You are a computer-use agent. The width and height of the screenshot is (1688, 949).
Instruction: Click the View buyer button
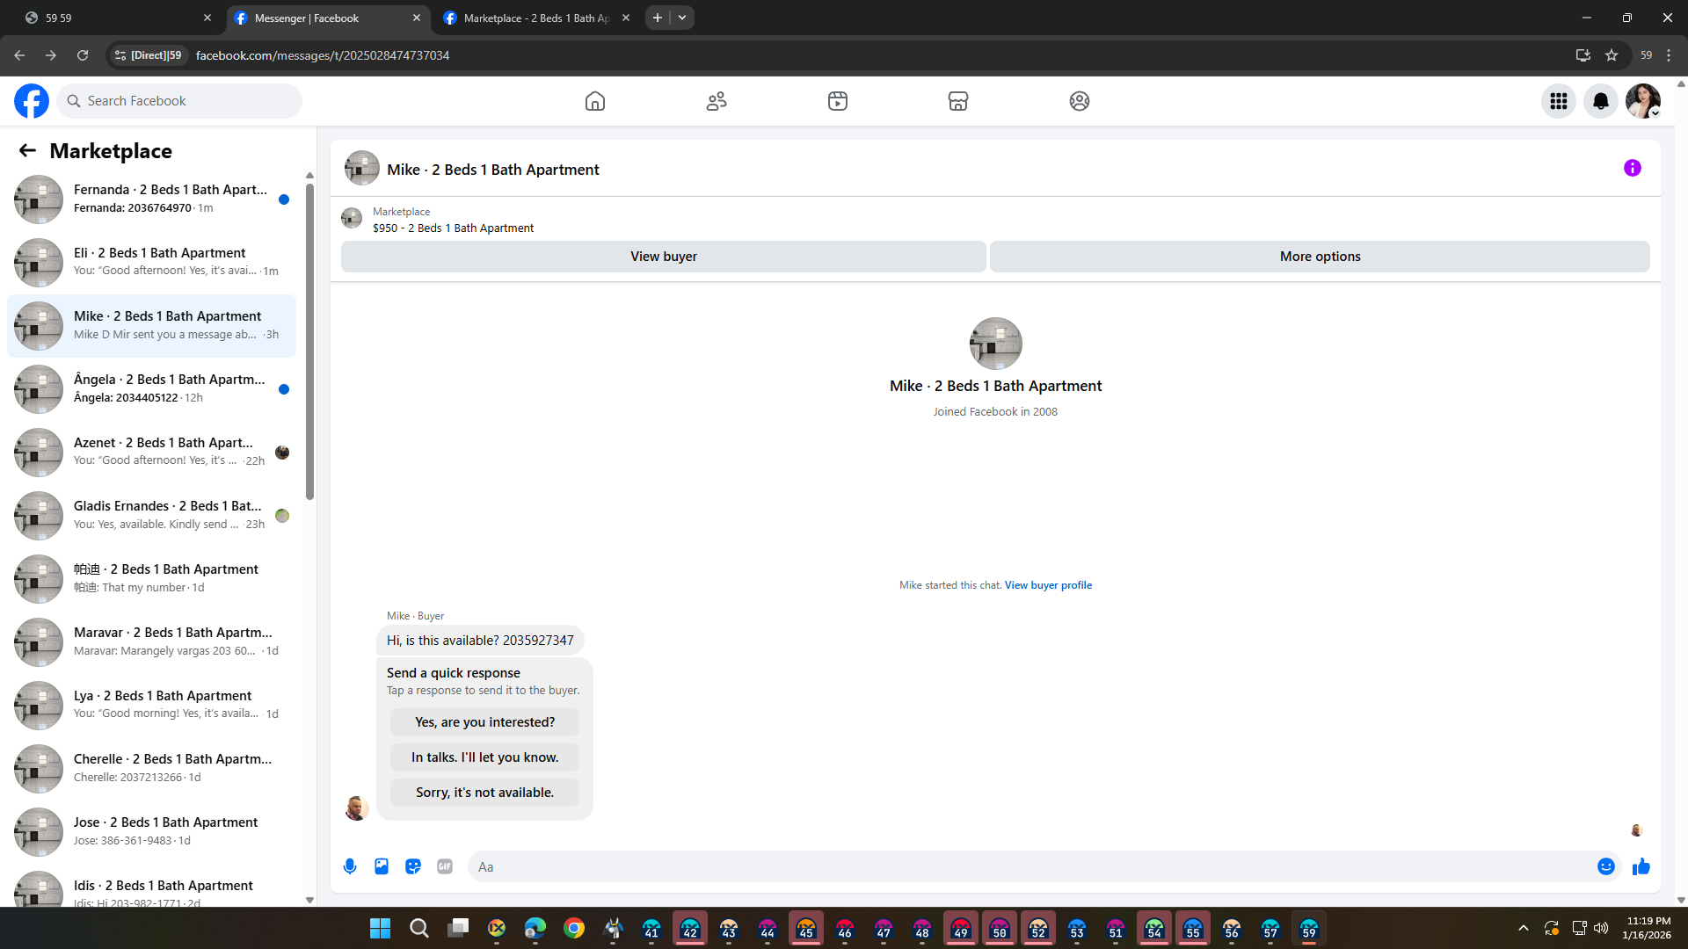(x=663, y=257)
